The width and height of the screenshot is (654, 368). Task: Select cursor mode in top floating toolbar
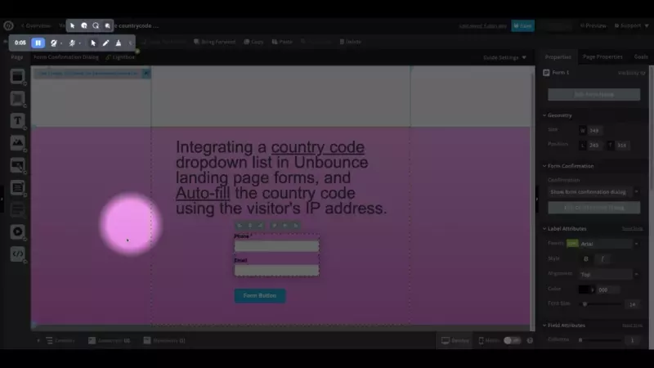pyautogui.click(x=72, y=25)
